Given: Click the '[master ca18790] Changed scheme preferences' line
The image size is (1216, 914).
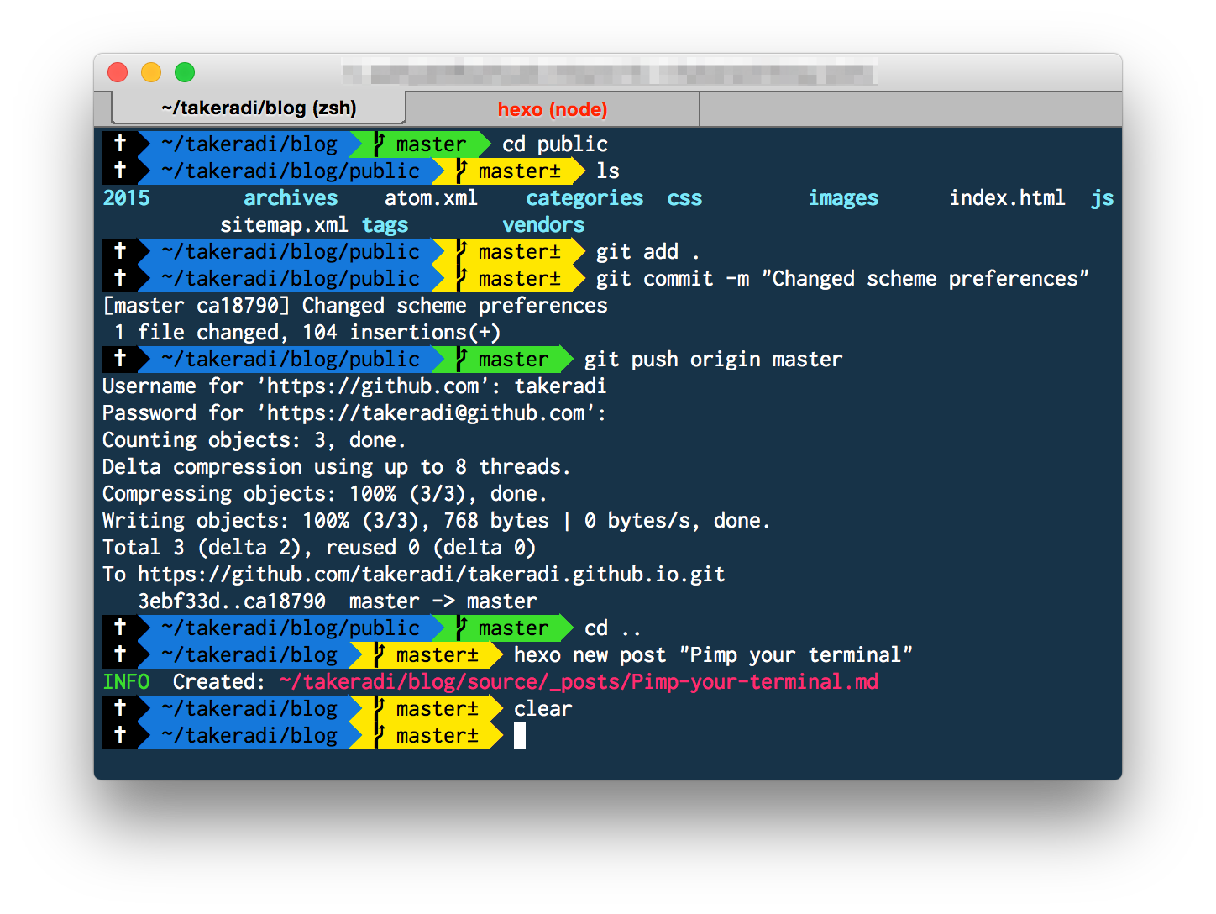Looking at the screenshot, I should pos(354,306).
